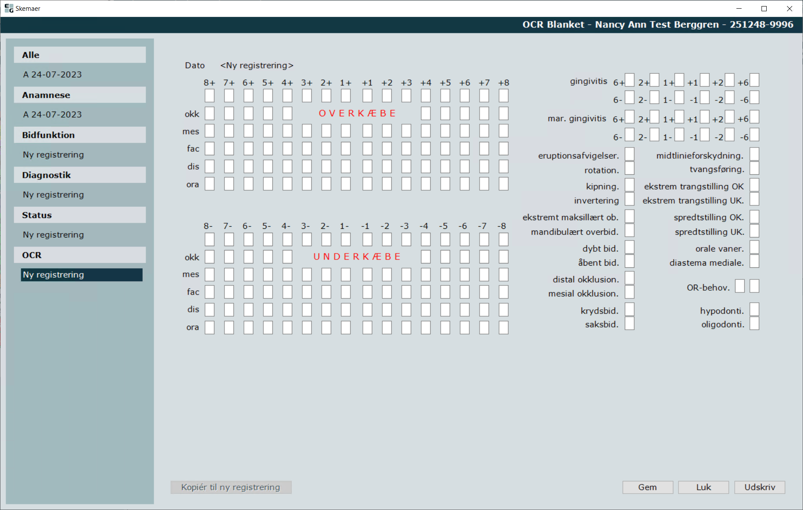This screenshot has height=510, width=803.
Task: Check invertering box
Action: (x=630, y=199)
